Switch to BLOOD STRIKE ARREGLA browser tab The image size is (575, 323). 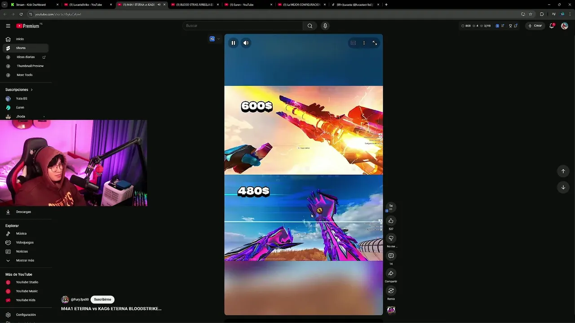click(x=195, y=4)
